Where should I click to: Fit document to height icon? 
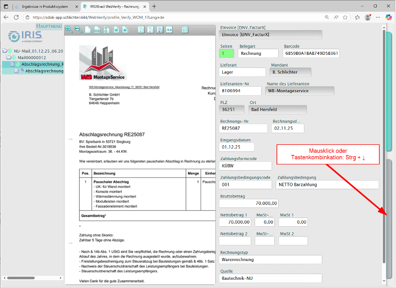[x=106, y=30]
